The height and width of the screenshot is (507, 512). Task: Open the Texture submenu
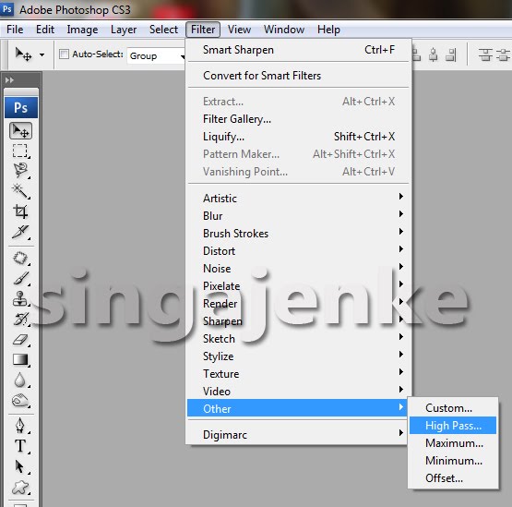click(x=297, y=374)
